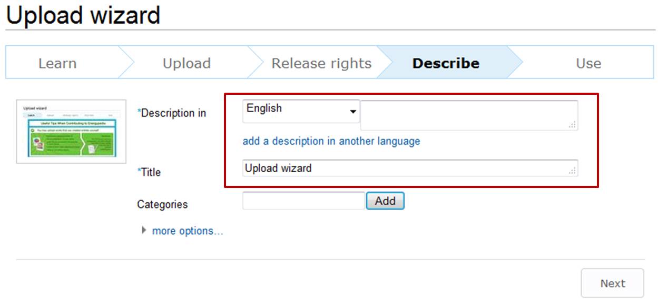667x306 pixels.
Task: Click the 'more options...' link text
Action: (188, 231)
